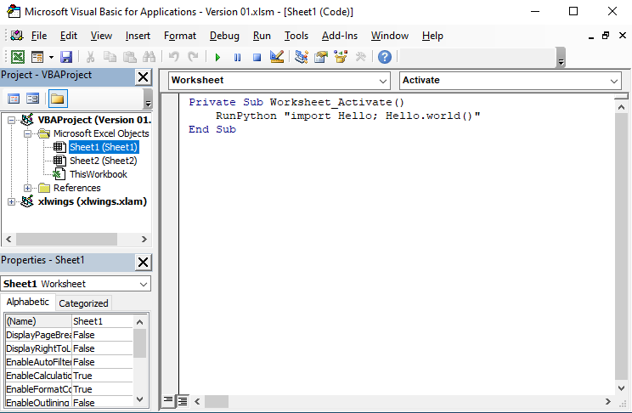Viewport: 632px width, 413px height.
Task: Click the View Microsoft Excel toolbar icon
Action: (x=18, y=57)
